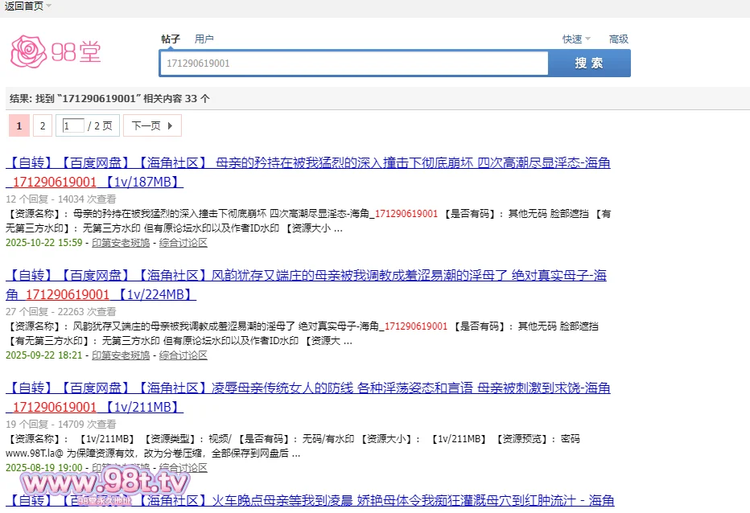The width and height of the screenshot is (750, 513).
Task: Expand the 返回首页 dropdown arrow
Action: tap(49, 6)
